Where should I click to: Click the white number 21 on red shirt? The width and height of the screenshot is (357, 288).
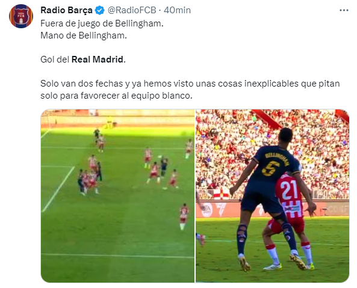click(289, 190)
